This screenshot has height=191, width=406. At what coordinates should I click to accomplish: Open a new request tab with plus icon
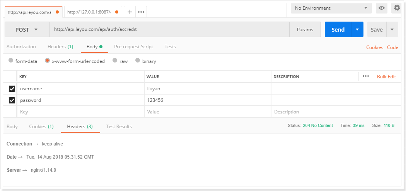pyautogui.click(x=130, y=12)
